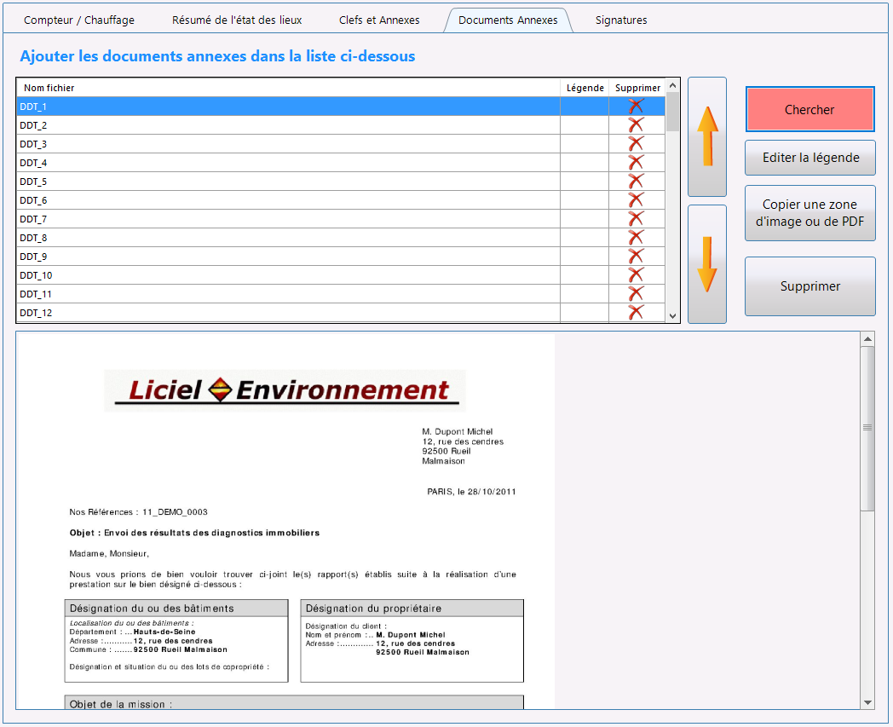This screenshot has width=893, height=727.
Task: Click Editer la légende button
Action: point(810,158)
